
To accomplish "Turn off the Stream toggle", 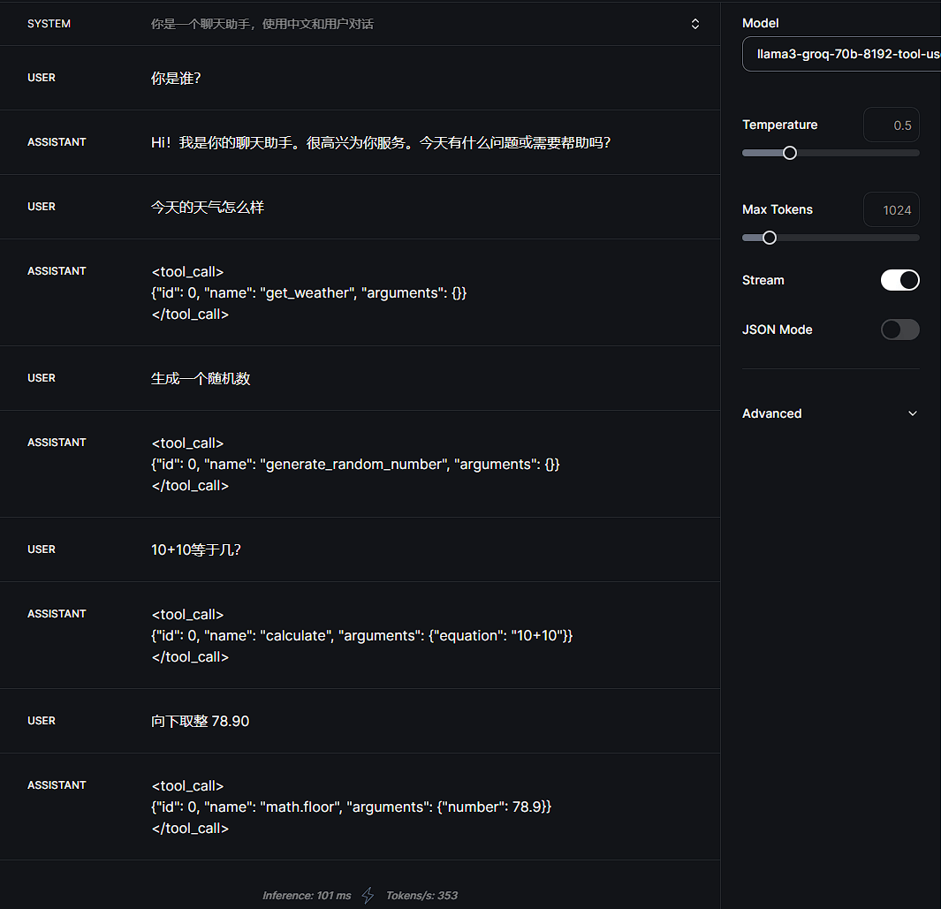I will [899, 280].
